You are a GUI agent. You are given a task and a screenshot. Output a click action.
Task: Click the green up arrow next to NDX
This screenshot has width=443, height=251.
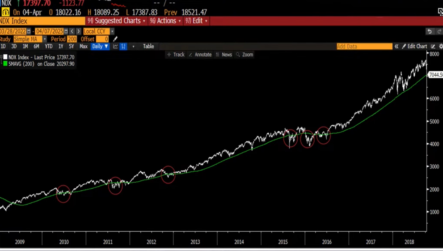tap(19, 3)
